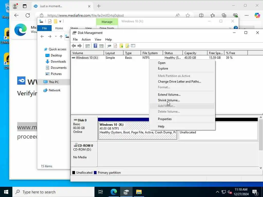
Task: Open Edge tab actions menu icon
Action: pyautogui.click(x=25, y=6)
